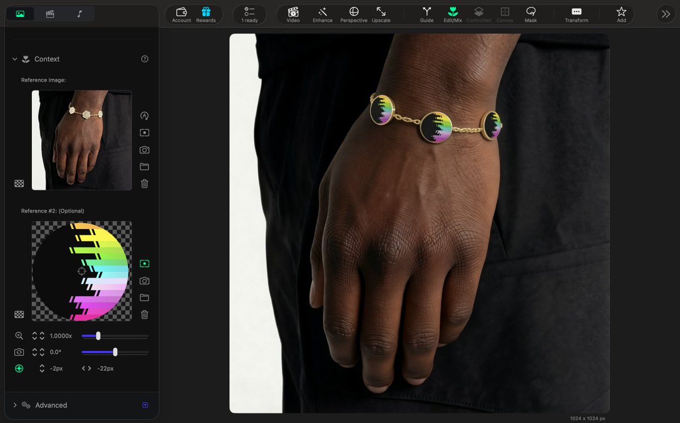Click the auto icon beside Reference Image

144,115
